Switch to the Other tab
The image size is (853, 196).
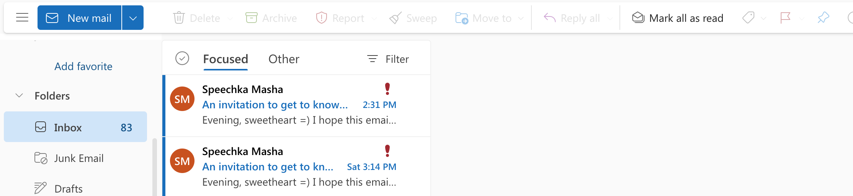(x=284, y=59)
